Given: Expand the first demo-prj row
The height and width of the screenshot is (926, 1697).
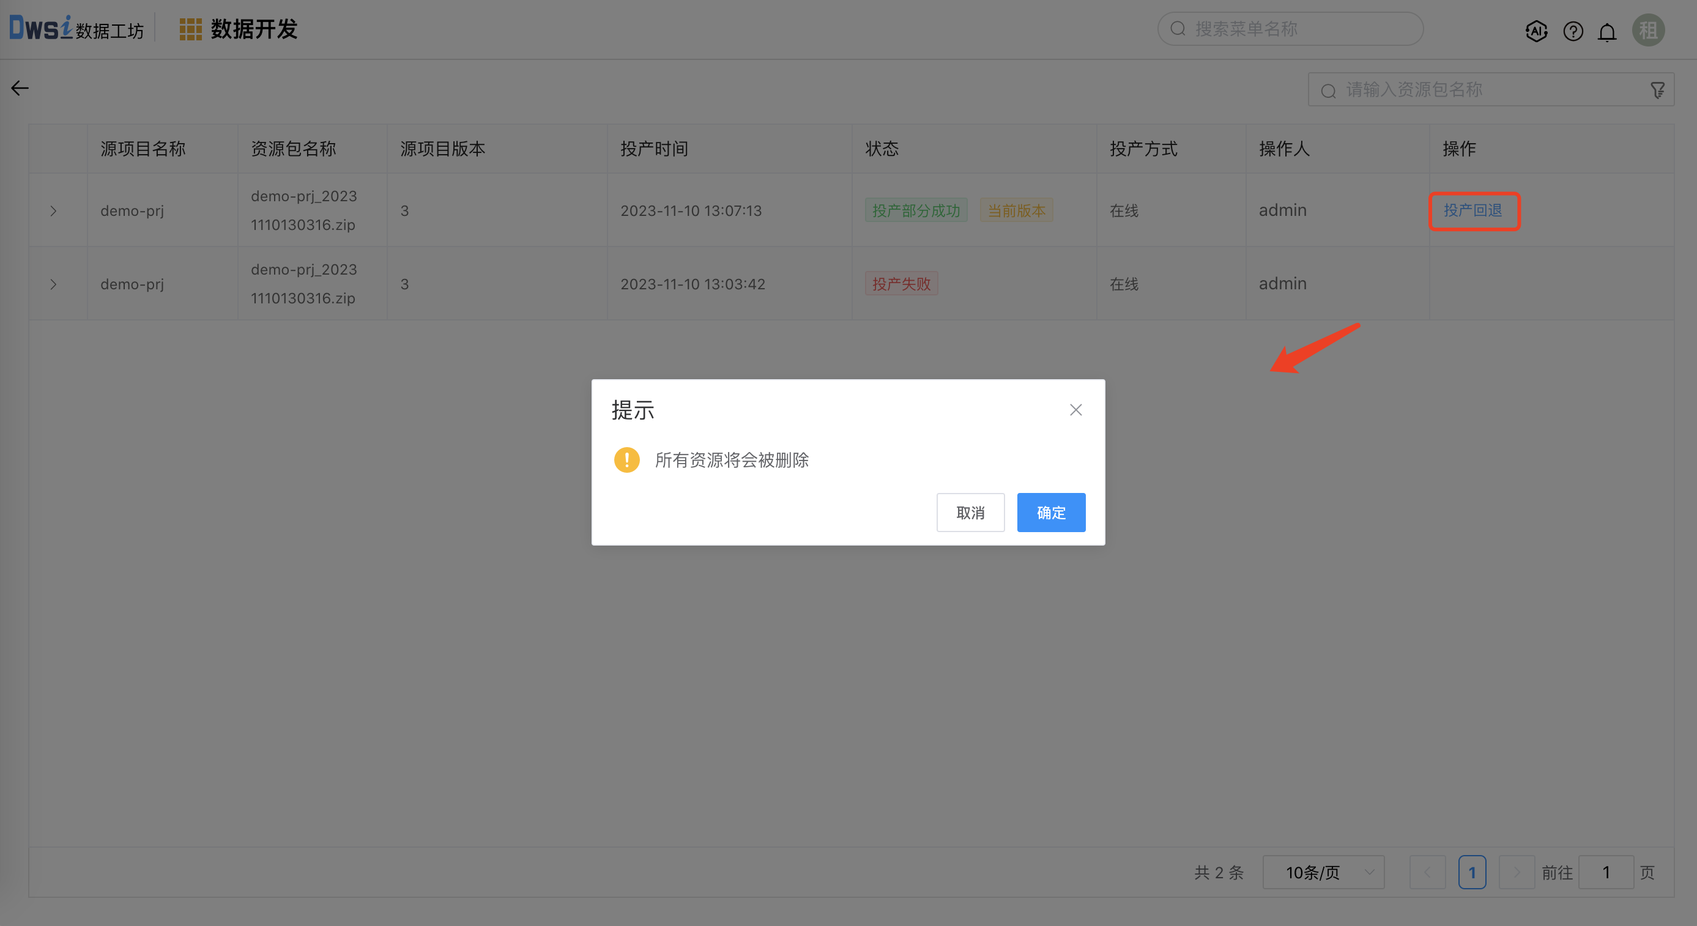Looking at the screenshot, I should [53, 211].
